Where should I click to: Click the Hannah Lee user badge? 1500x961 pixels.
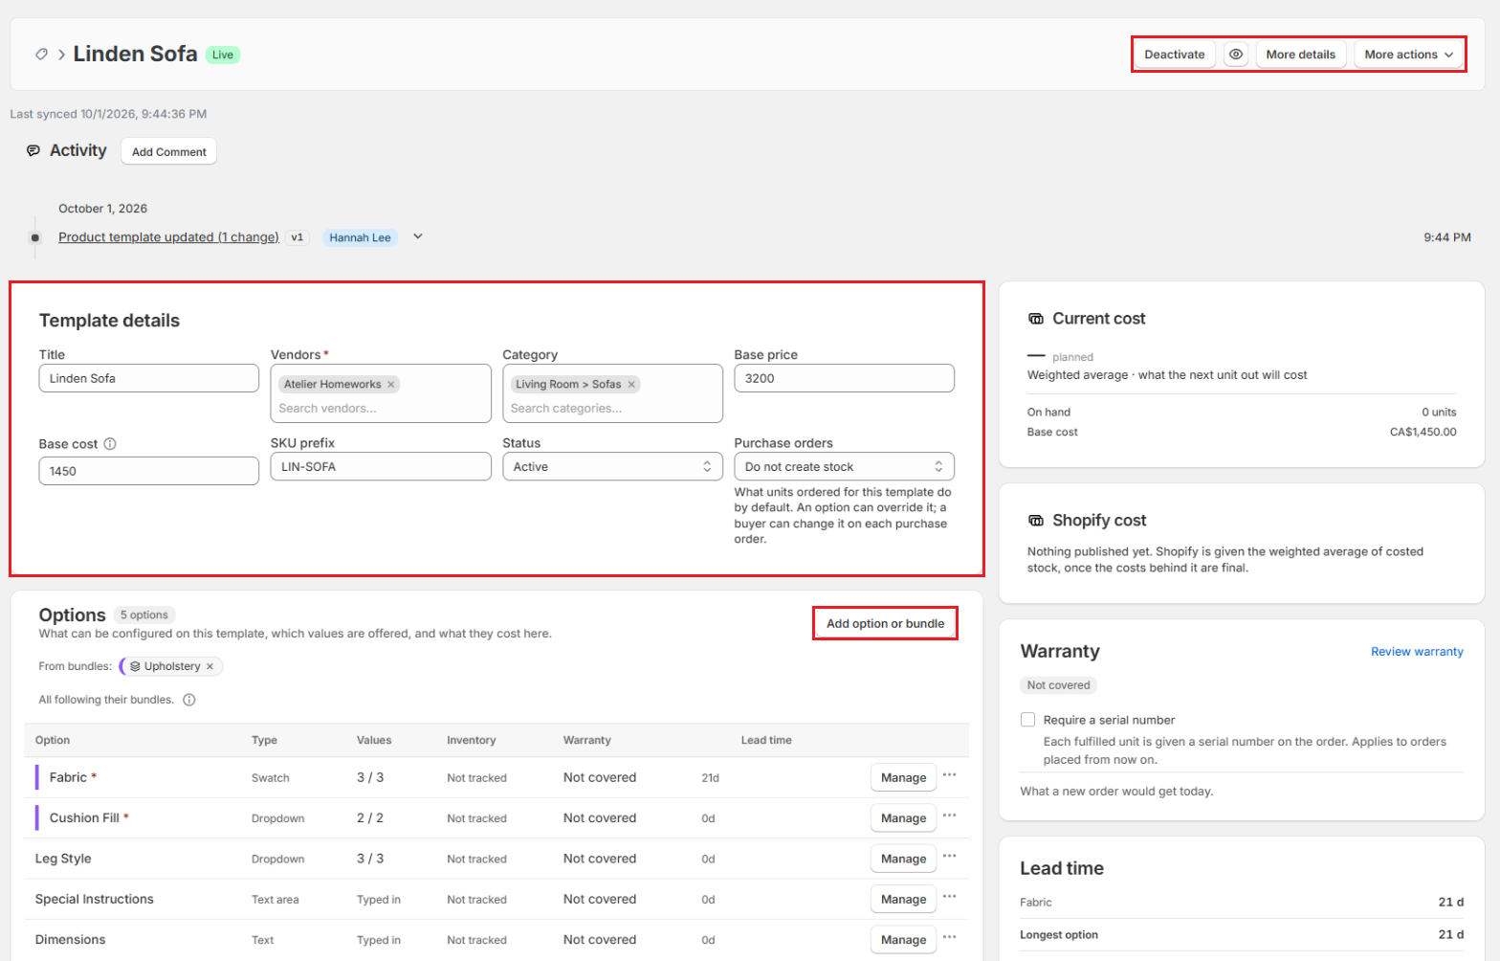click(x=360, y=237)
